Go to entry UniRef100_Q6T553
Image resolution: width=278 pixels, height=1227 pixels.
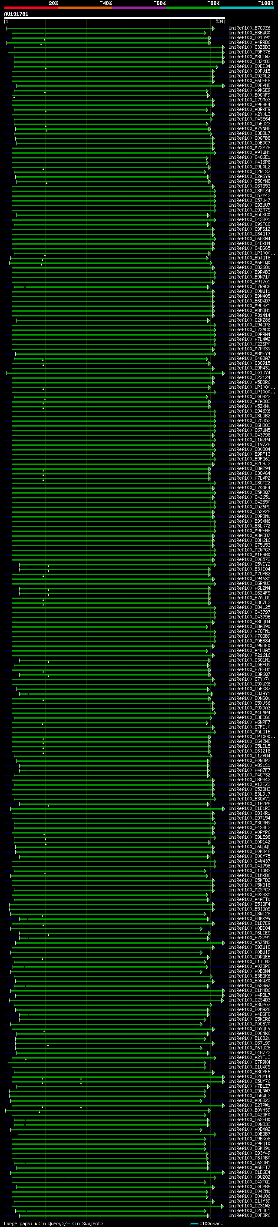click(249, 186)
